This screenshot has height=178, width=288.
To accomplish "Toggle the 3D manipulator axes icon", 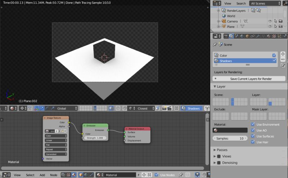I will click(x=37, y=108).
